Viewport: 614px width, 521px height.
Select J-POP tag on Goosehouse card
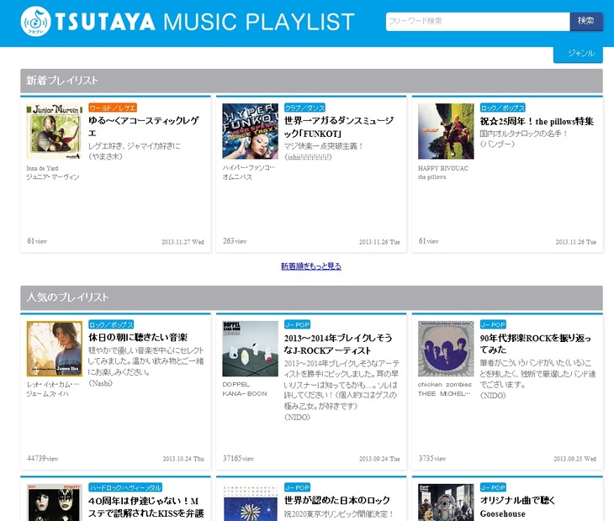click(x=493, y=487)
